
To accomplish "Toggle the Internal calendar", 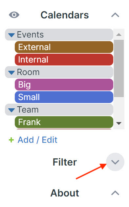I will [x=64, y=60].
